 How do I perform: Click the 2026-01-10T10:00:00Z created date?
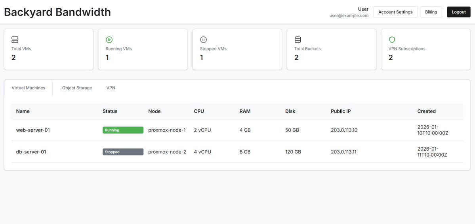(433, 130)
